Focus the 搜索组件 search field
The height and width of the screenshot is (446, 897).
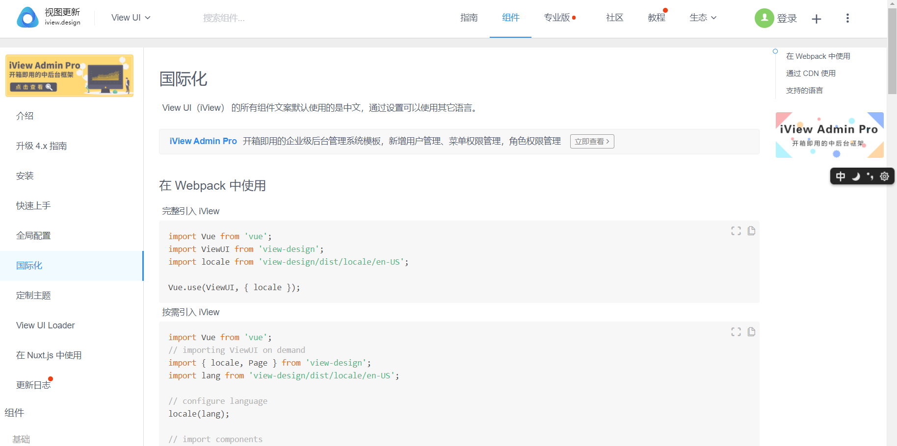224,18
